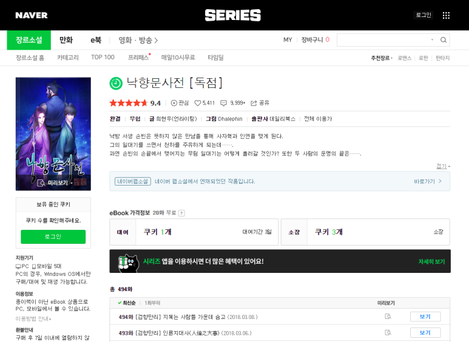This screenshot has width=469, height=342.
Task: Collapse the description with 접기
Action: 443,166
